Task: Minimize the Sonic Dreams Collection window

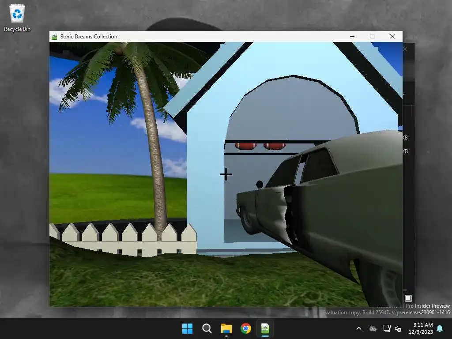Action: coord(352,36)
